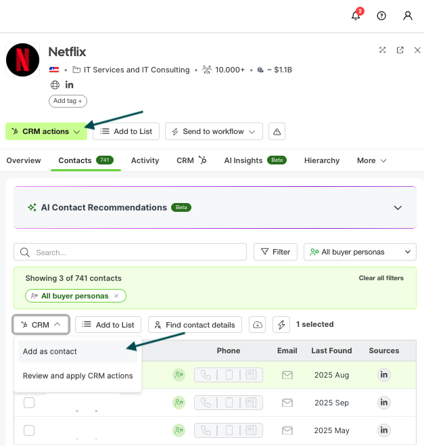The image size is (424, 446).
Task: Click phone numbers box in 2025 Sep row
Action: click(x=229, y=403)
